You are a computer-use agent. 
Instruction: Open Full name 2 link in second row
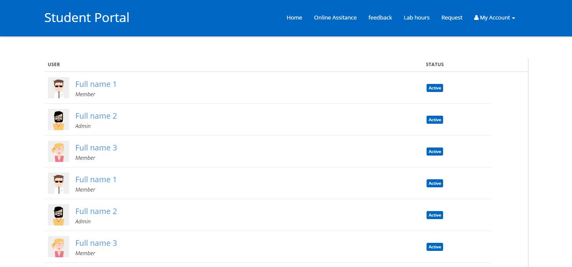coord(96,116)
